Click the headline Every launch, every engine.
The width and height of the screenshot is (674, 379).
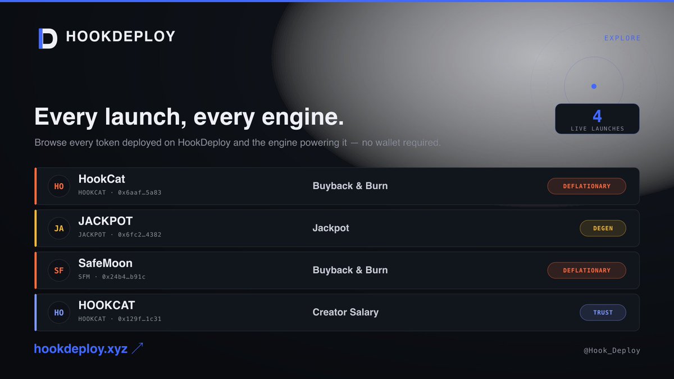pos(189,117)
